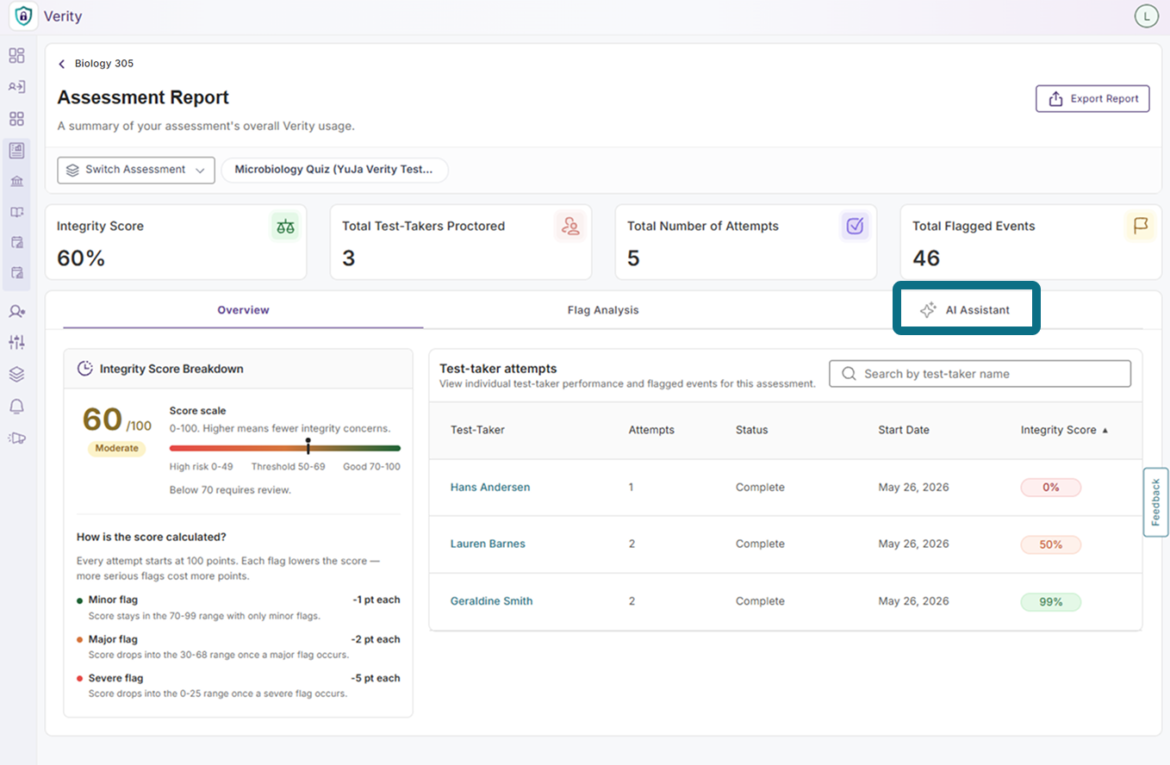This screenshot has height=765, width=1170.
Task: Open the AI Assistant tab
Action: click(x=965, y=310)
